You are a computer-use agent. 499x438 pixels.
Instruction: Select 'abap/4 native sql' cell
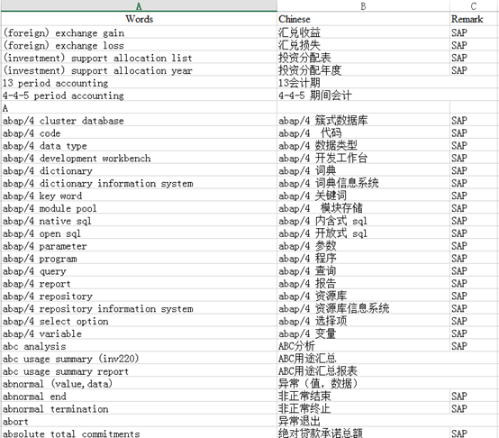(x=139, y=221)
